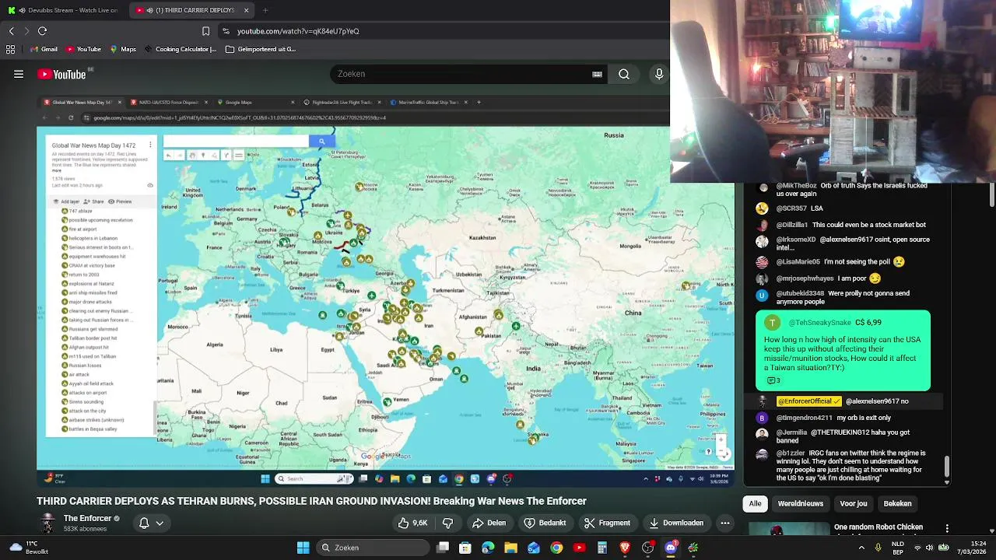Open File Explorer from taskbar
The width and height of the screenshot is (996, 560).
coord(510,548)
